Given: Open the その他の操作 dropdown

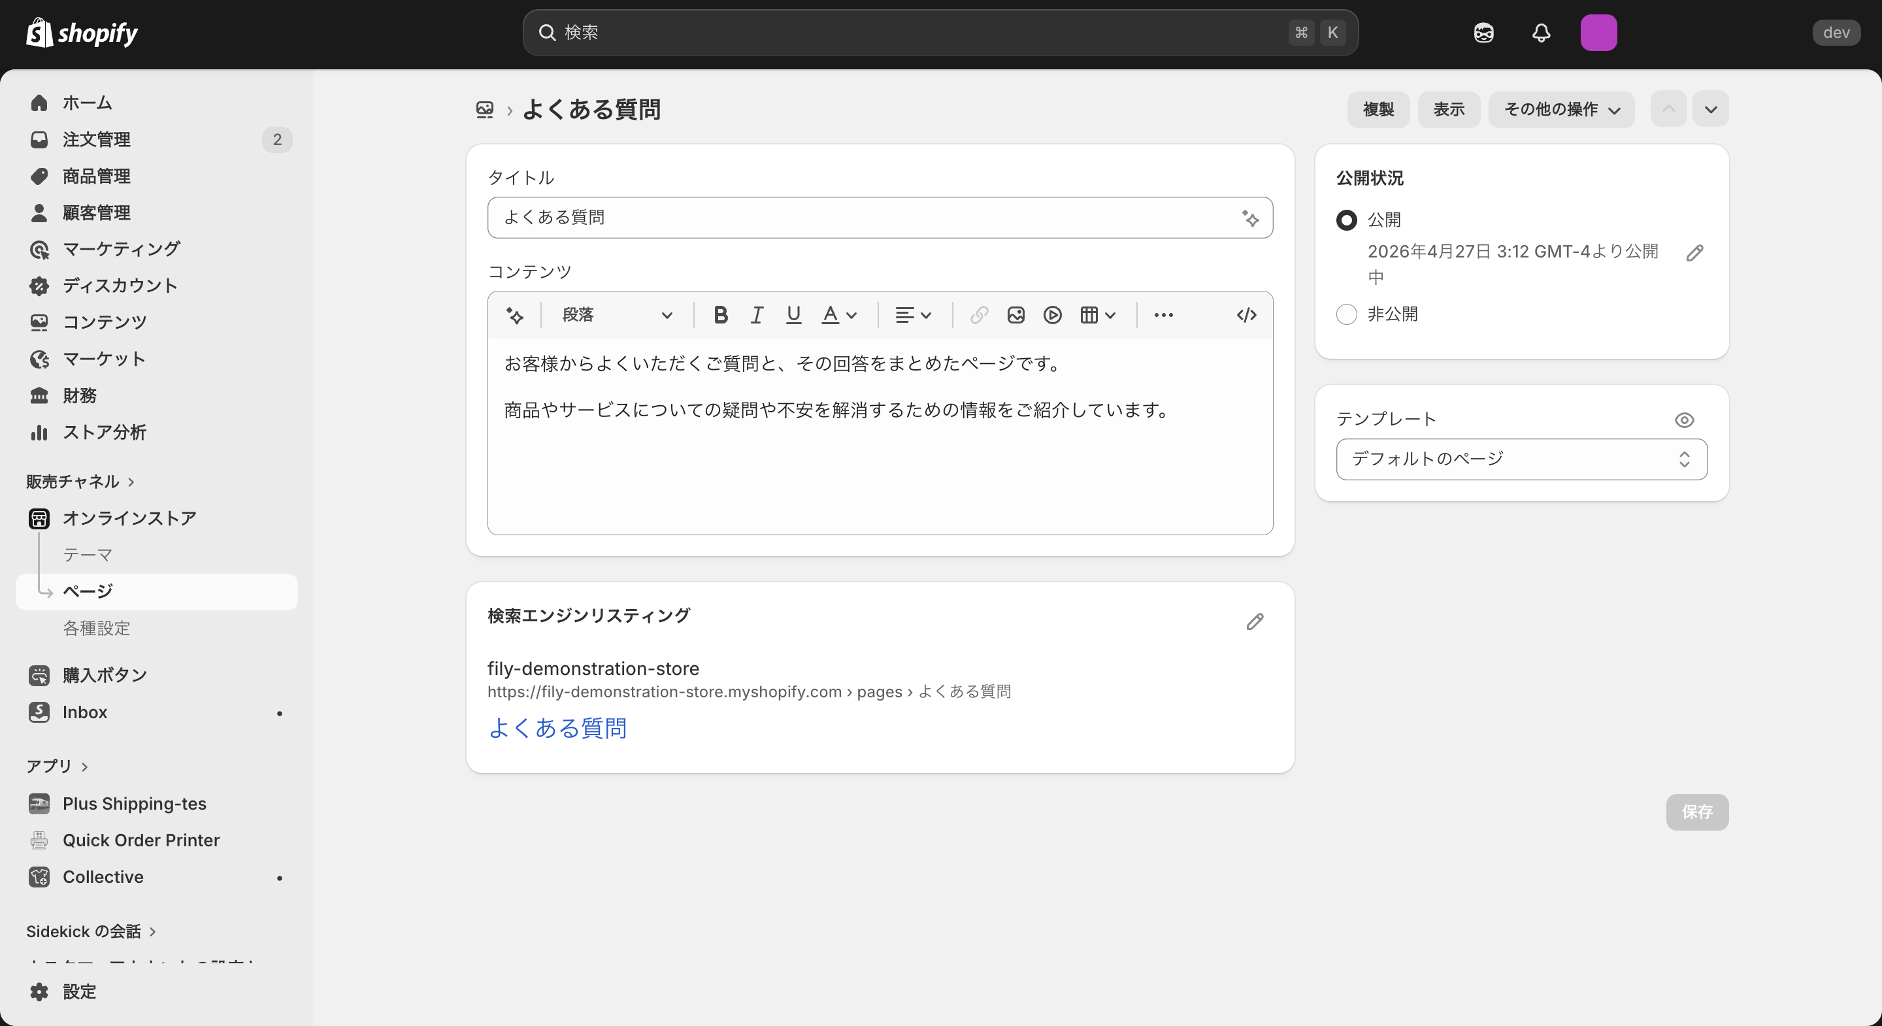Looking at the screenshot, I should tap(1561, 110).
